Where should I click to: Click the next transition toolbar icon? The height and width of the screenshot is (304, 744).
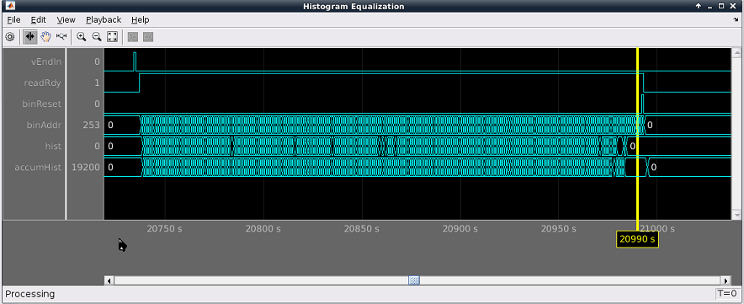148,36
